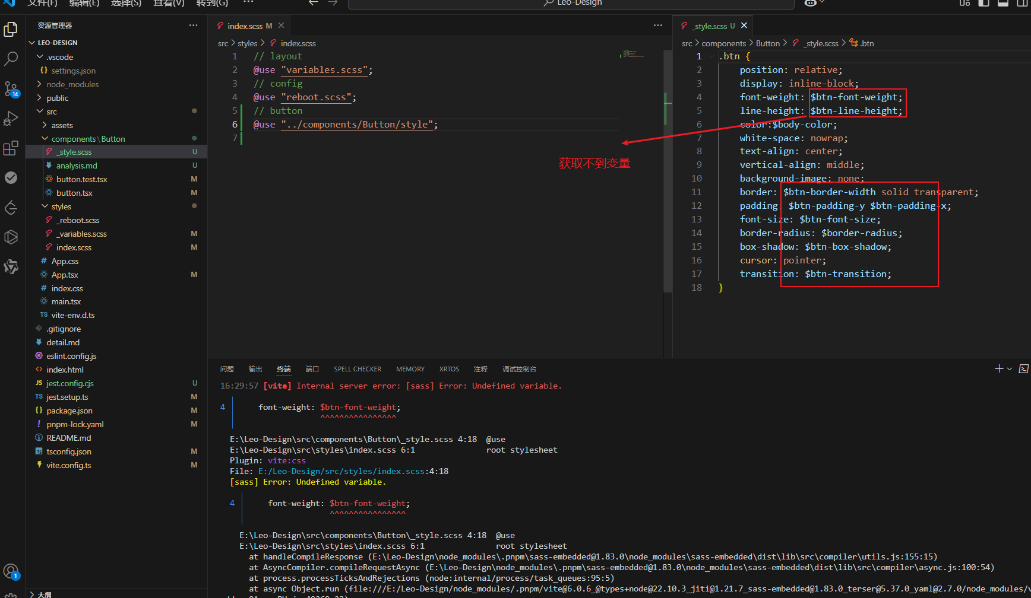Fold the .btn rule at line 1
Image resolution: width=1031 pixels, height=598 pixels.
coord(711,56)
